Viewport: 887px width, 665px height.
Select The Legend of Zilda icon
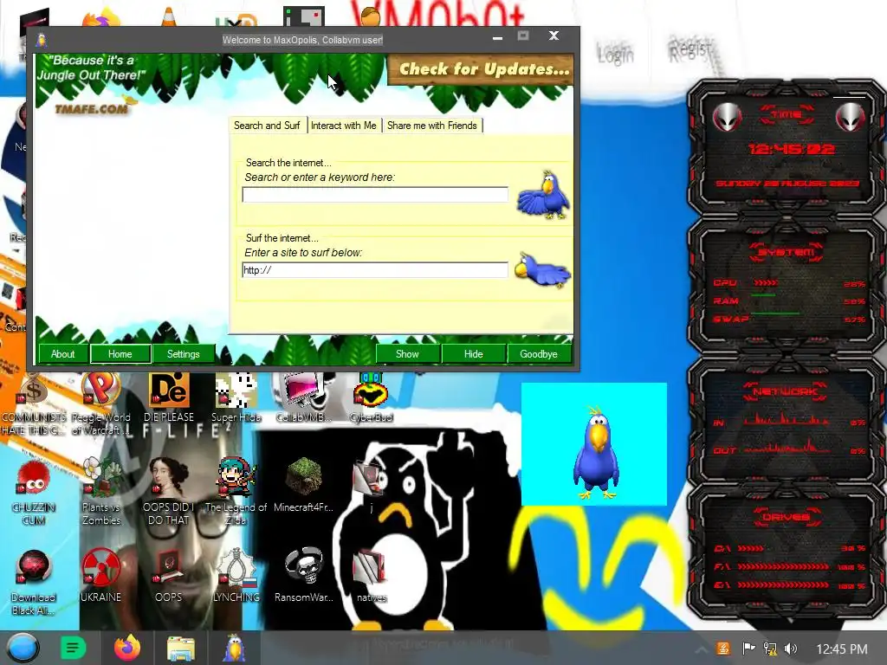point(236,492)
